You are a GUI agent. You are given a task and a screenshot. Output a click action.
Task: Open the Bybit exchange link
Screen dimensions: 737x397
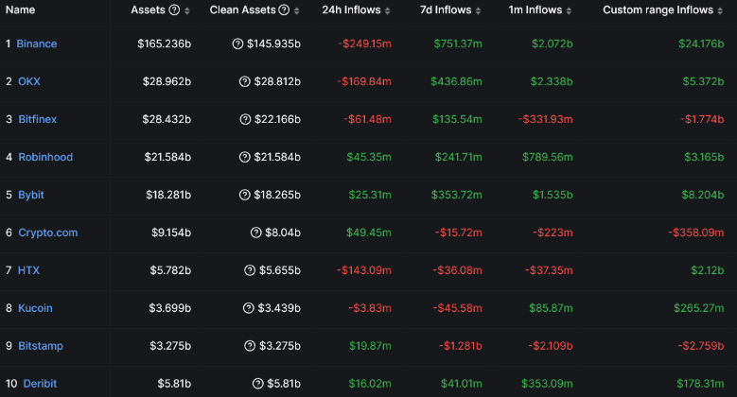pos(31,195)
